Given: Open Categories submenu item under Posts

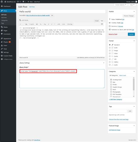Looking at the screenshot, I should (4, 20).
